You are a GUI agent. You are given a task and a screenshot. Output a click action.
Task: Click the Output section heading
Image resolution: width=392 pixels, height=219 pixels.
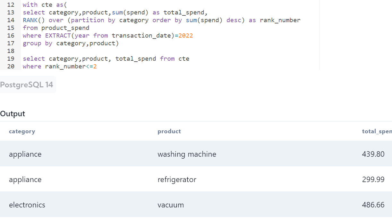pyautogui.click(x=13, y=114)
